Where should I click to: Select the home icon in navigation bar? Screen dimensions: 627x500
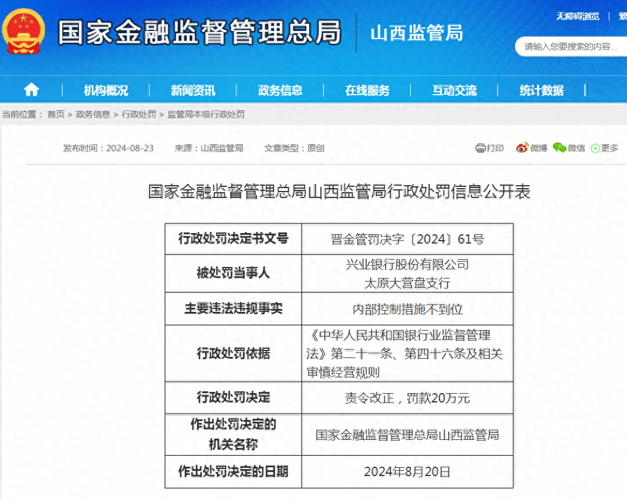tap(30, 90)
